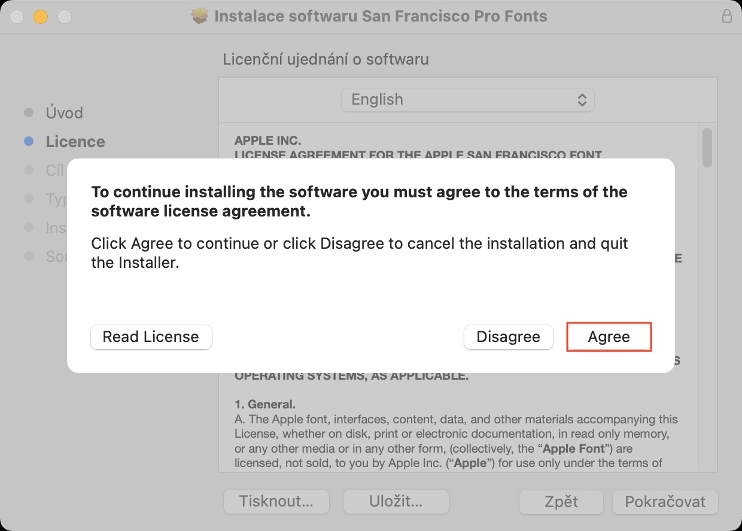Click the yellow minimize window button
The image size is (742, 531).
tap(40, 16)
